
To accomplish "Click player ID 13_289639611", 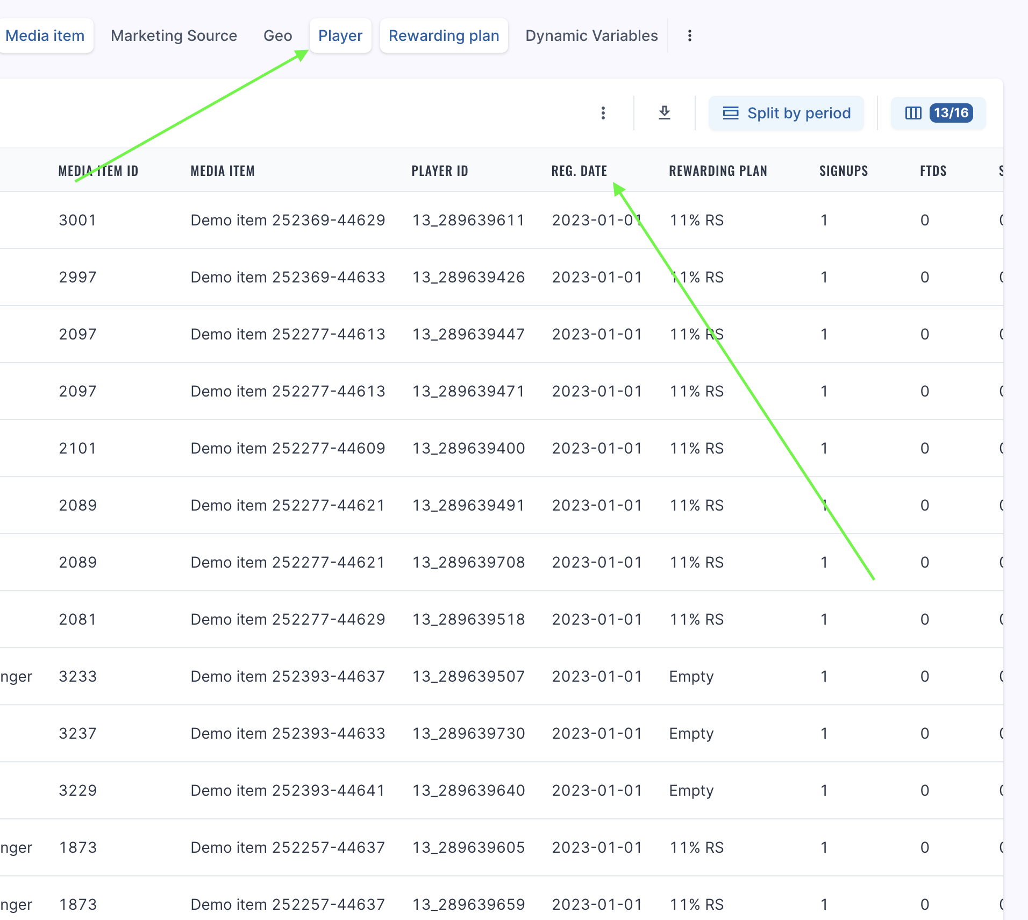I will (x=468, y=220).
